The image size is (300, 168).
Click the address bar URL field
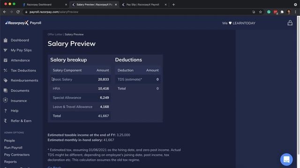pos(138,12)
